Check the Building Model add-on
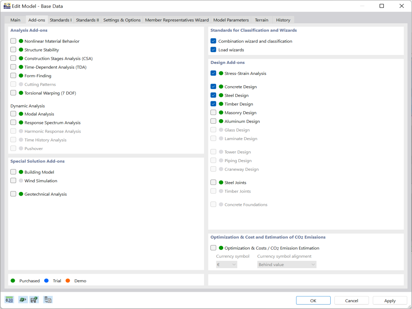Image resolution: width=412 pixels, height=309 pixels. pos(13,172)
